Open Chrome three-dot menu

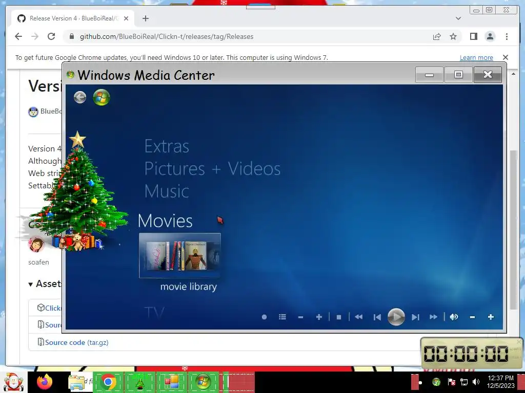(507, 36)
